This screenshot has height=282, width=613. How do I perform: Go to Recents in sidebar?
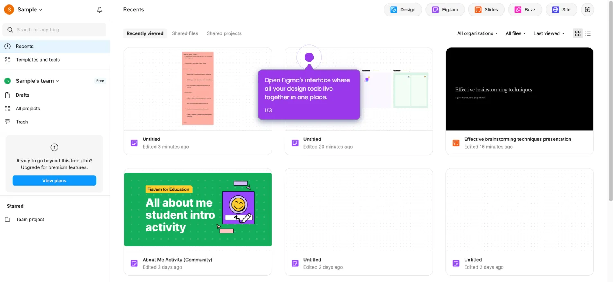tap(55, 46)
